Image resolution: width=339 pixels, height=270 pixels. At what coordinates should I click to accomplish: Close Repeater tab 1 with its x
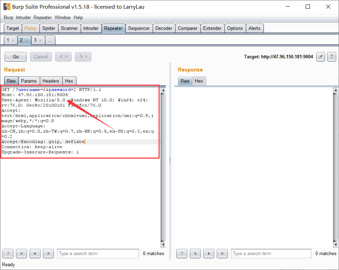point(13,40)
